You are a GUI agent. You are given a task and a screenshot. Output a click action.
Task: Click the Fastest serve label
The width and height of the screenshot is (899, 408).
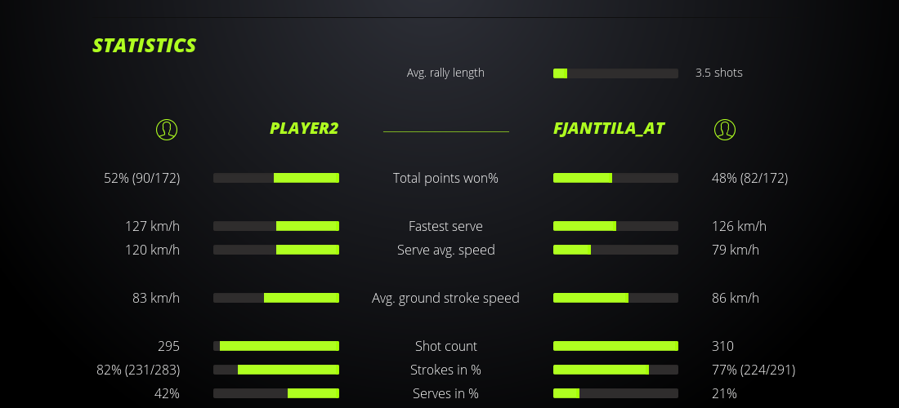click(445, 226)
